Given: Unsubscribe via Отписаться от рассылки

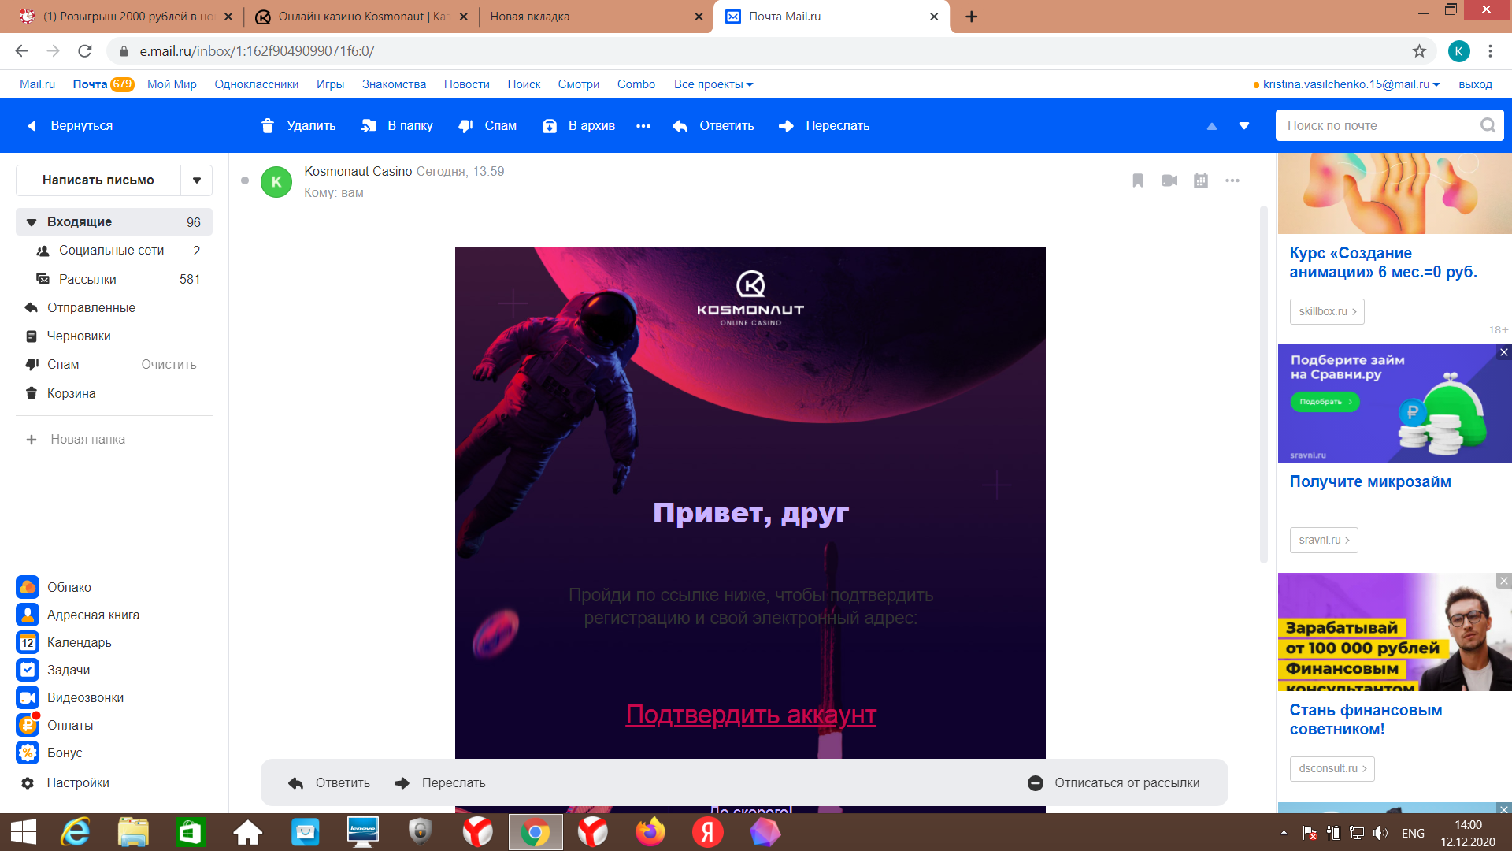Looking at the screenshot, I should point(1126,782).
